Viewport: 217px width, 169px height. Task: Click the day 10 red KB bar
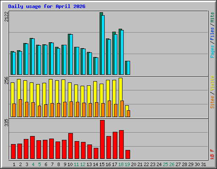coord(70,146)
